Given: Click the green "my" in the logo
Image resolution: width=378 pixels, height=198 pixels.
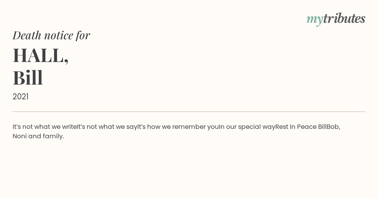Looking at the screenshot, I should (x=315, y=20).
